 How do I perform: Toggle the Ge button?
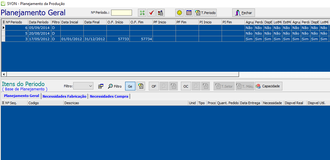pos(130,86)
